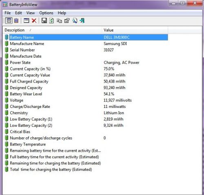Click the battery icon beside Chemistry
Image resolution: width=204 pixels, height=195 pixels.
7,113
